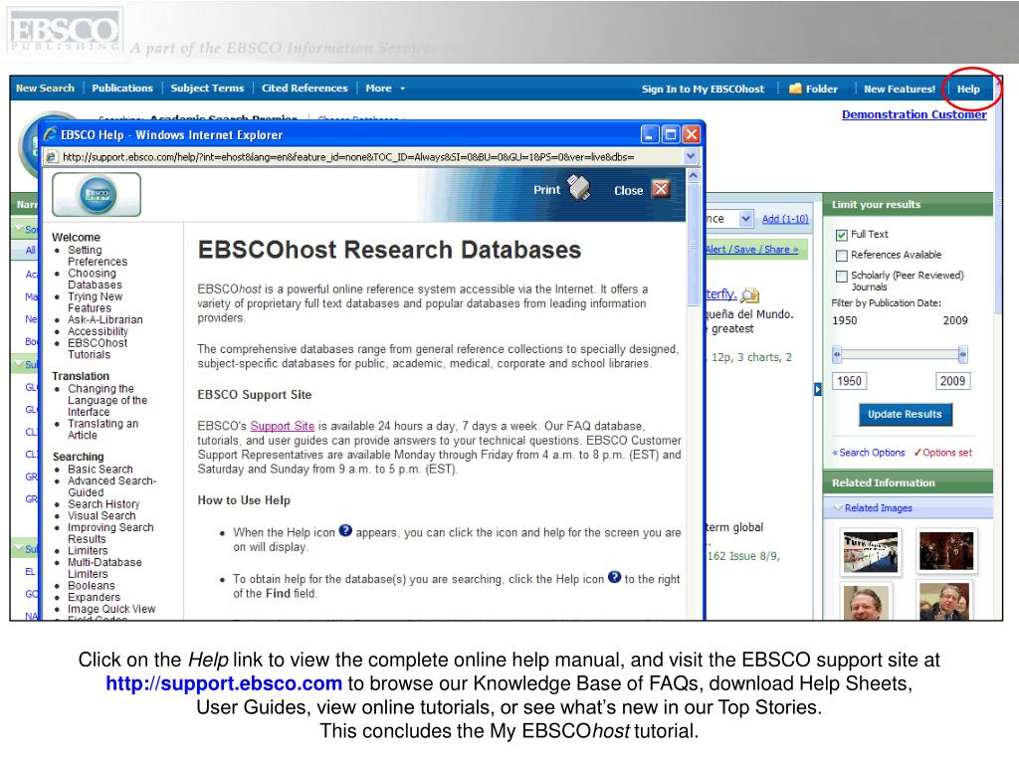Click the Update Results button

pos(905,415)
